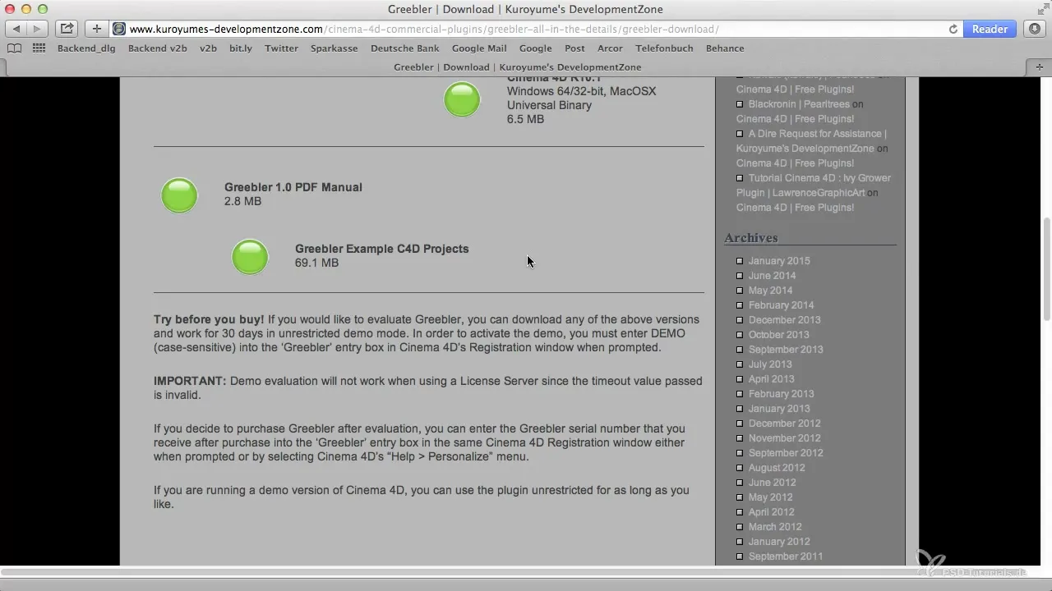Open Top Sites grid icon
The image size is (1052, 591).
click(39, 48)
